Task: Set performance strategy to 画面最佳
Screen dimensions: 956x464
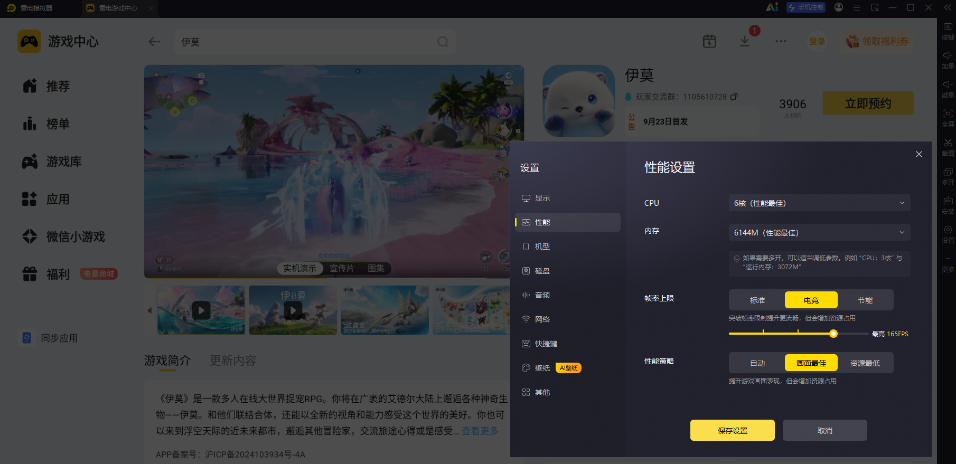Action: [811, 363]
